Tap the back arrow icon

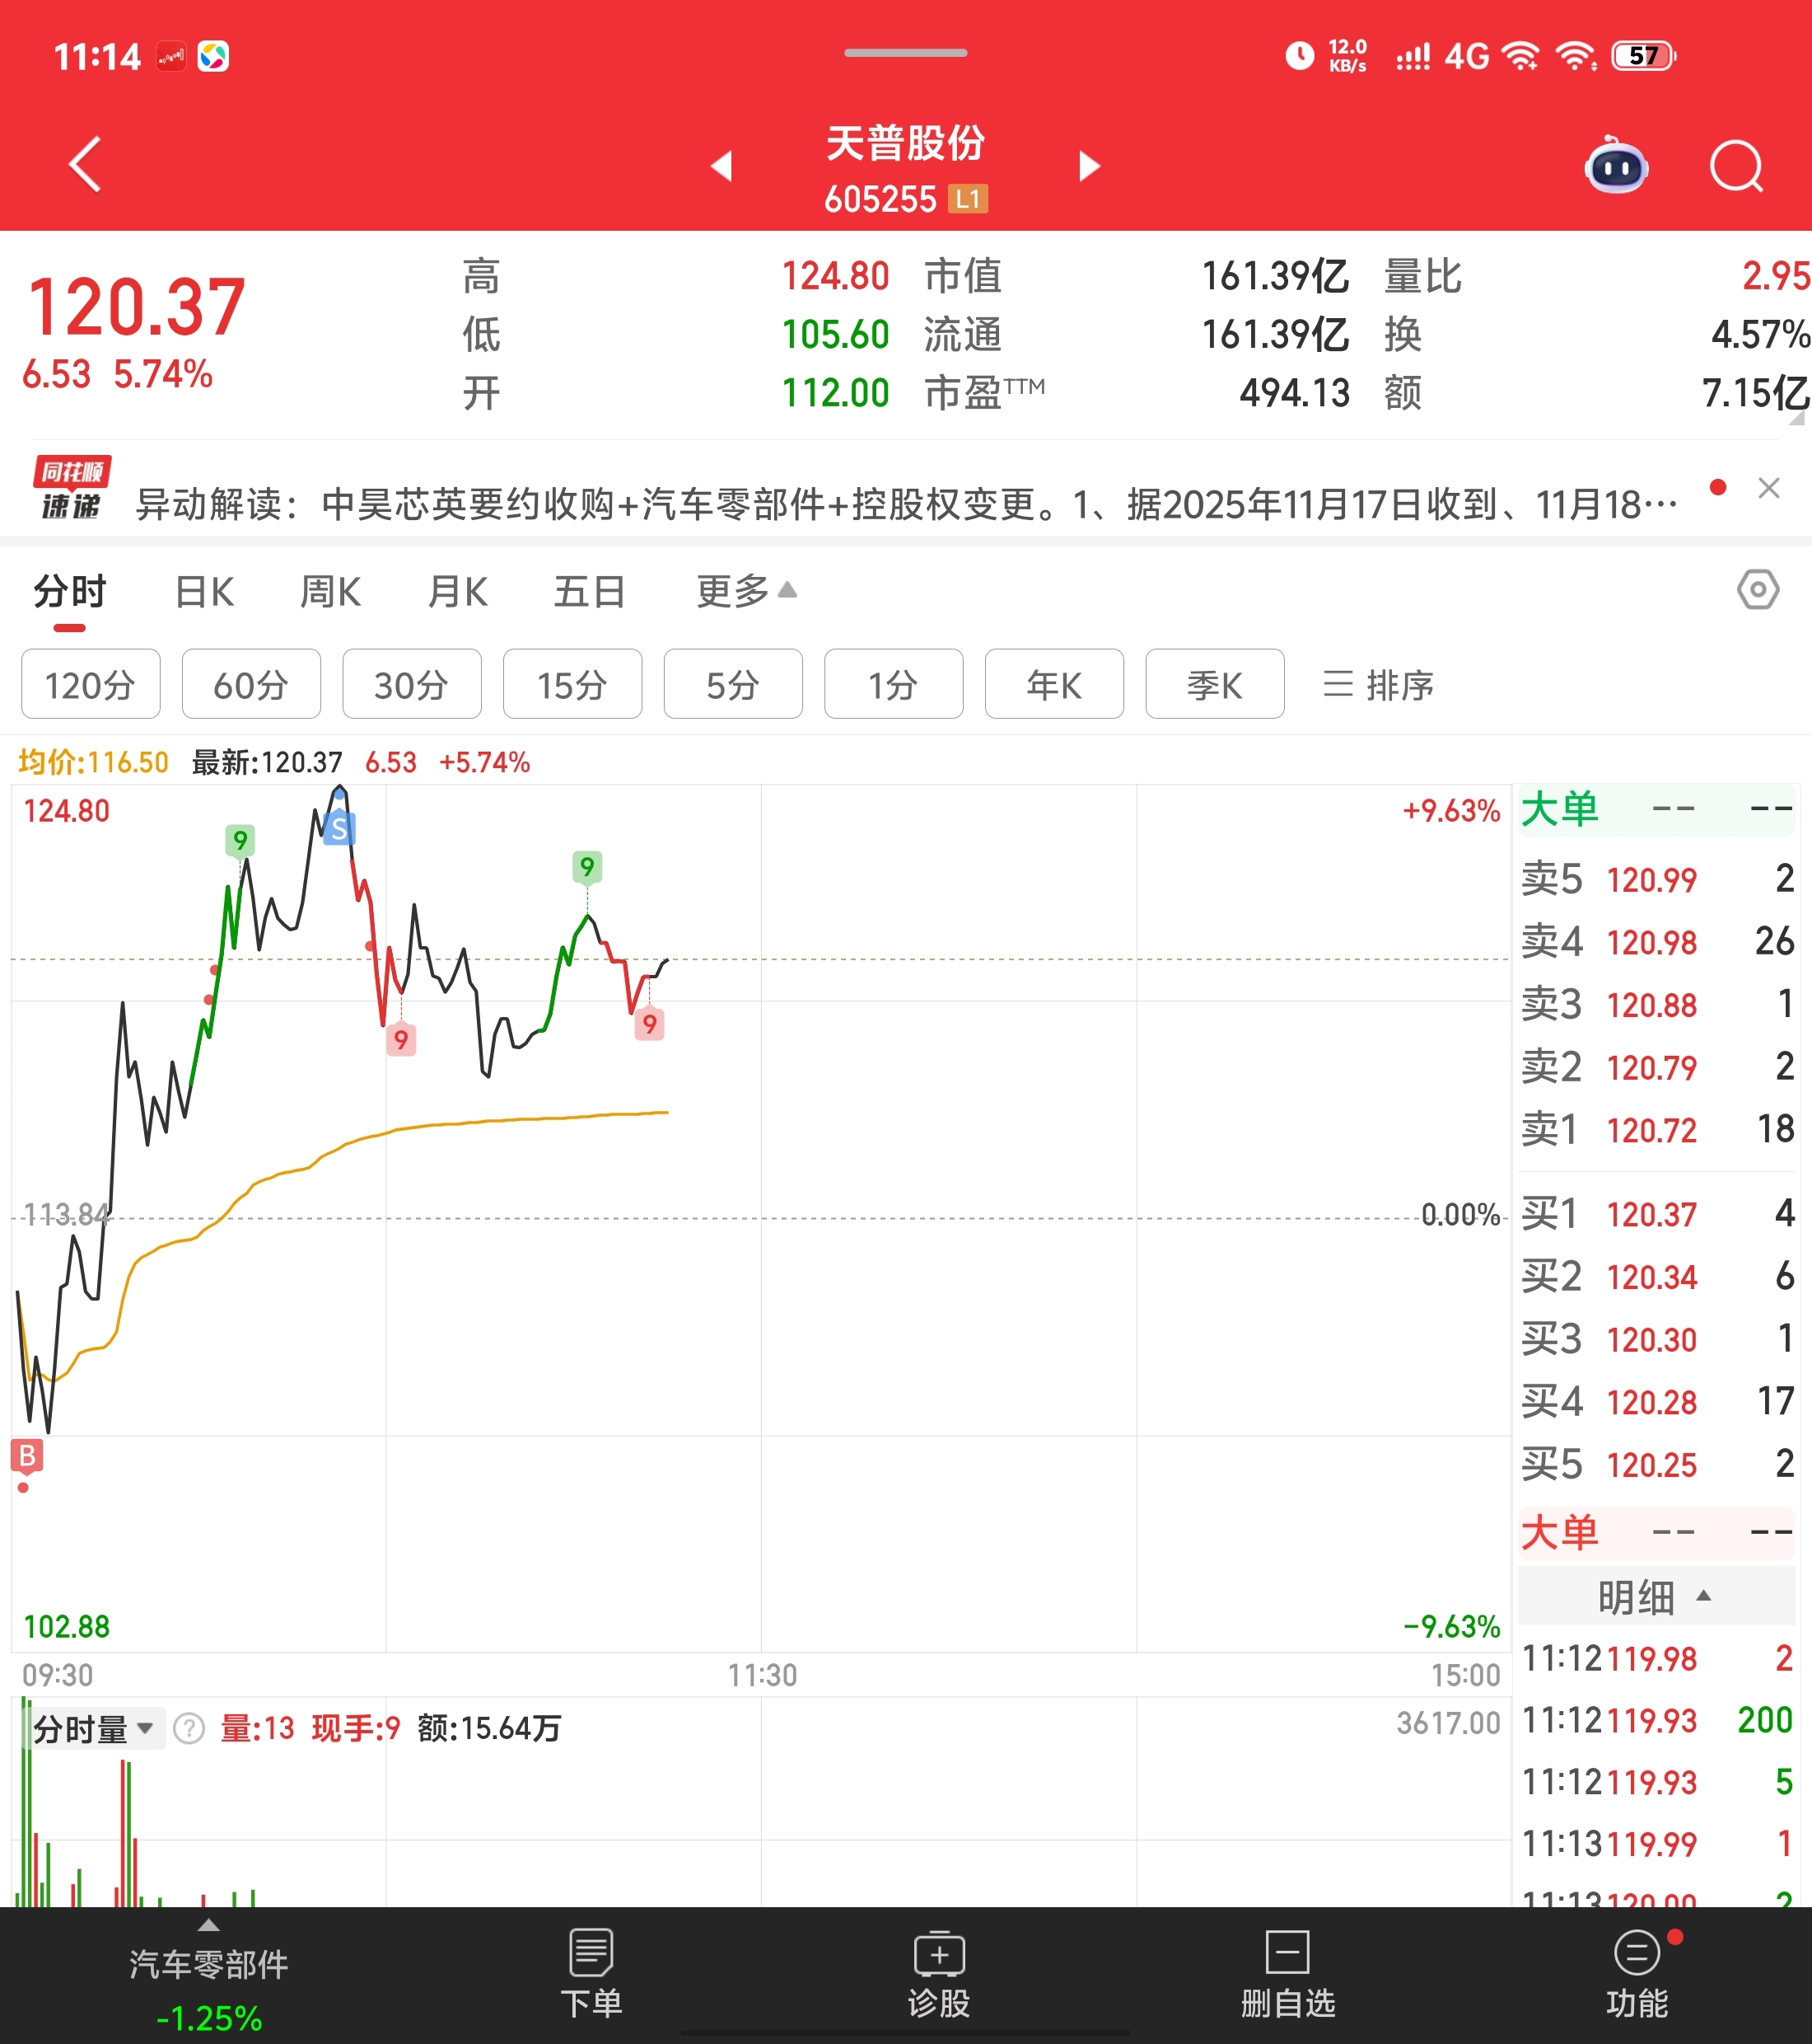[x=86, y=165]
